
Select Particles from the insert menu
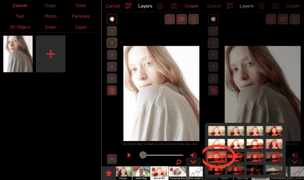click(81, 16)
